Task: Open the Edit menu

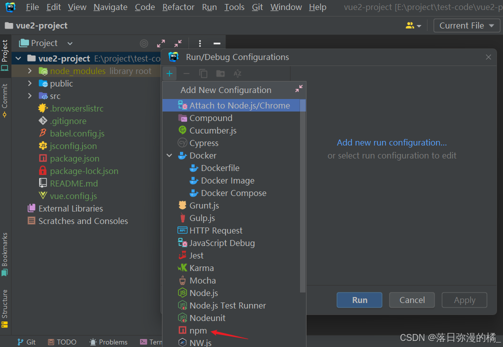Action: (53, 7)
